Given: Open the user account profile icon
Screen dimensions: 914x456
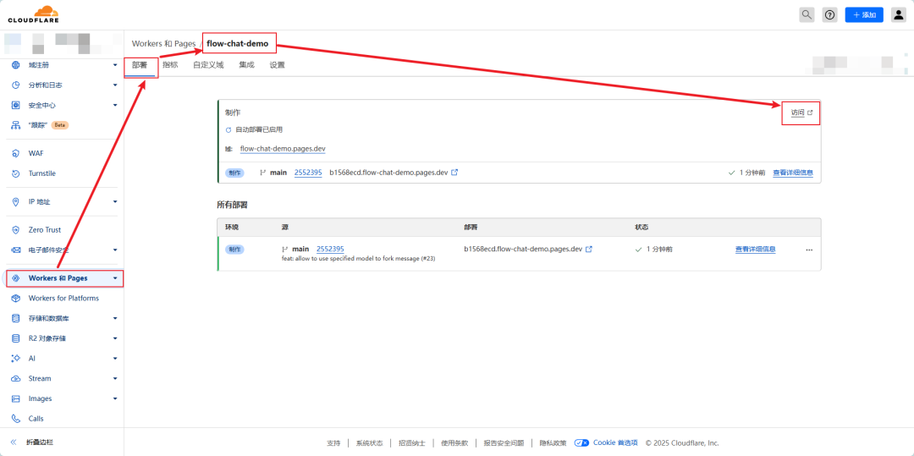Looking at the screenshot, I should (x=898, y=14).
